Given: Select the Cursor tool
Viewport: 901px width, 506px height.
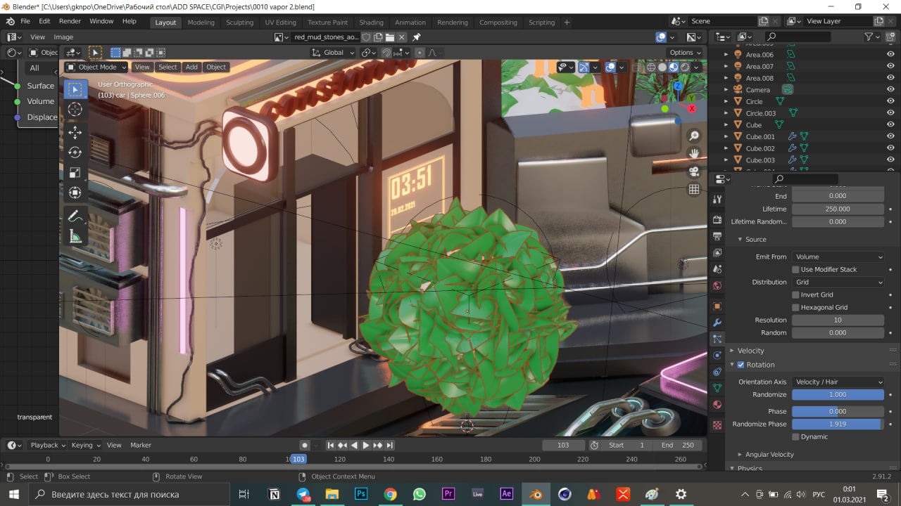Looking at the screenshot, I should click(75, 109).
